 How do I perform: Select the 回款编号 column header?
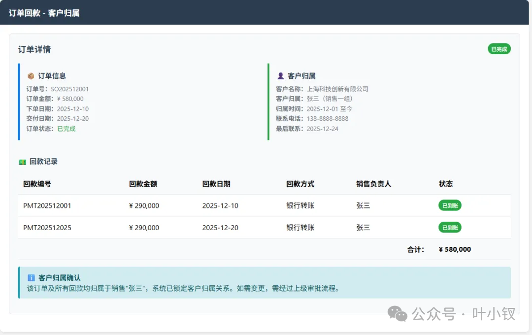click(37, 184)
